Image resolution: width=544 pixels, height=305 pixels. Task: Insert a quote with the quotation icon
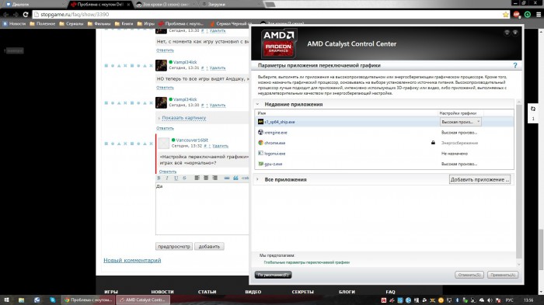[x=235, y=178]
